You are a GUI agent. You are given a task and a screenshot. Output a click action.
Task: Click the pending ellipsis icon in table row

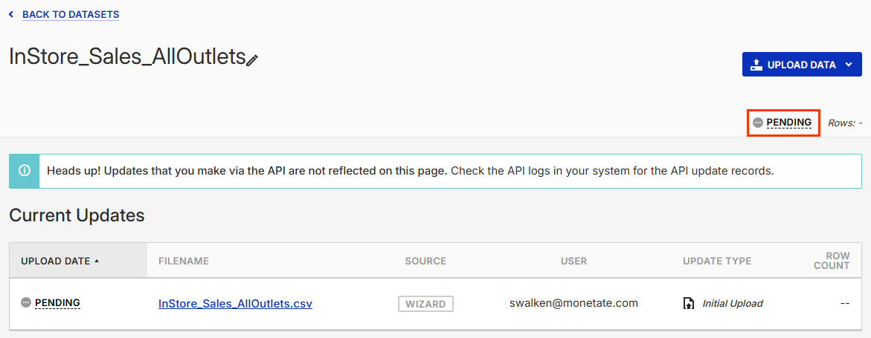tap(26, 302)
